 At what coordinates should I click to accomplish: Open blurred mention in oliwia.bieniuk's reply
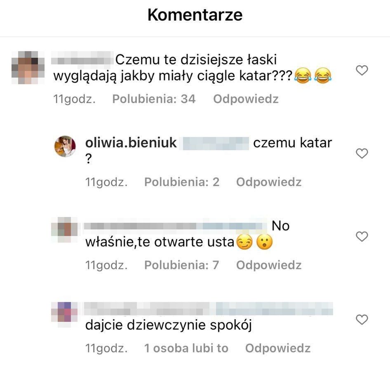tap(216, 144)
